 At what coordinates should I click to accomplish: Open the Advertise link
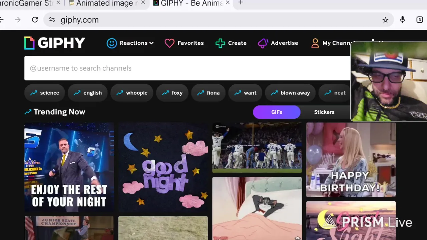pyautogui.click(x=284, y=43)
